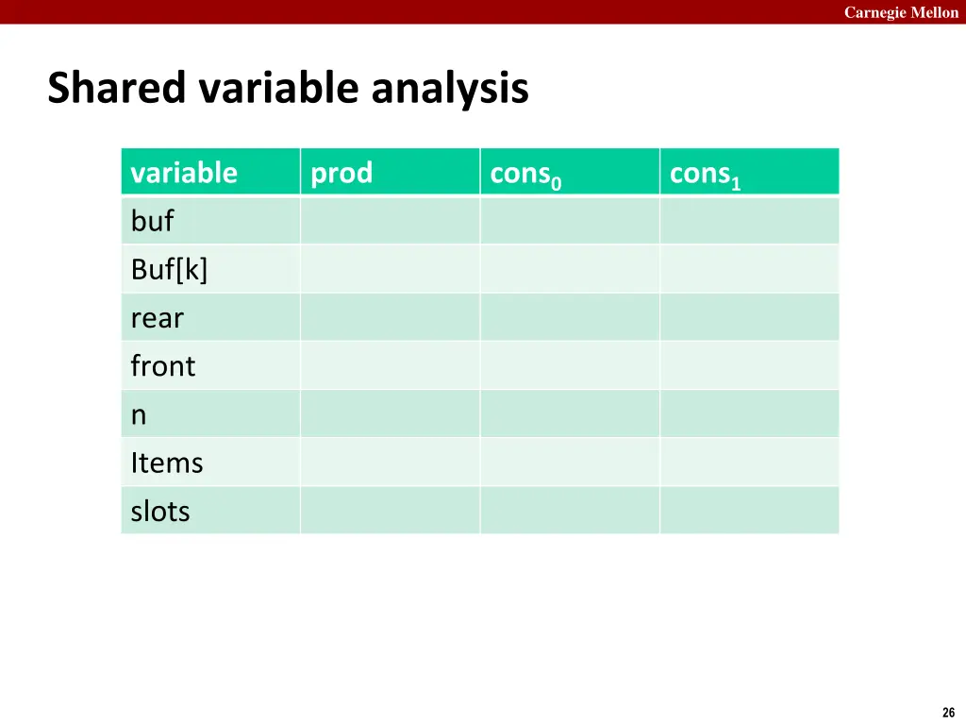
Task: Click the empty cons0 cell for rear
Action: [570, 317]
